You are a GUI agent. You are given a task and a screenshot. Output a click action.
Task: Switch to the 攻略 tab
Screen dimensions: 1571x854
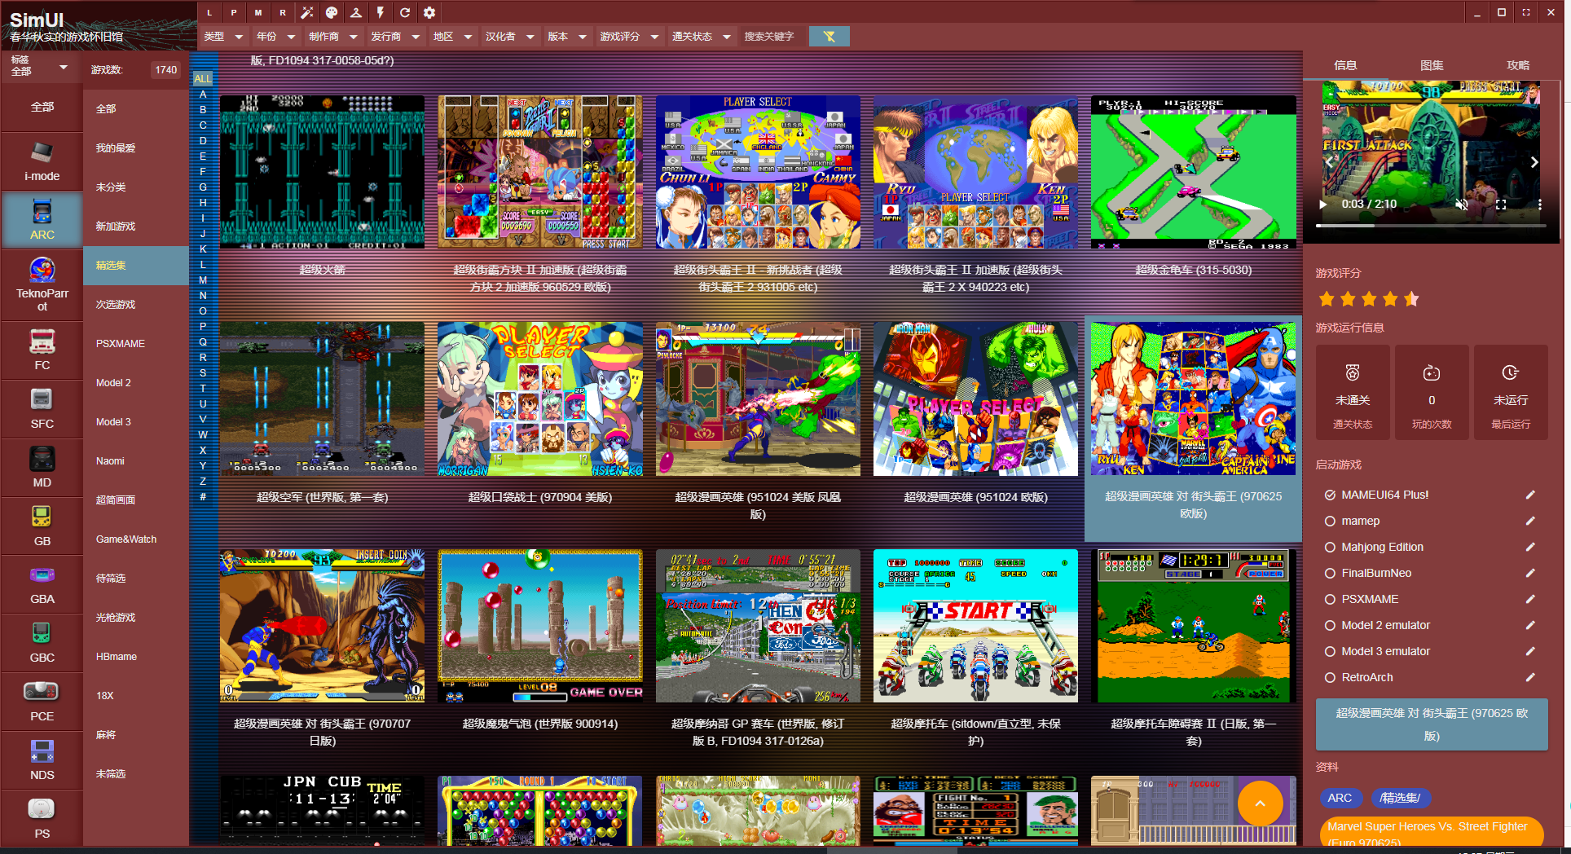(x=1518, y=65)
